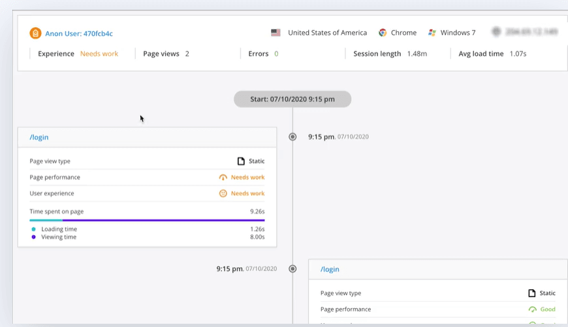
Task: Click the Page performance gauge icon, first card
Action: point(223,177)
